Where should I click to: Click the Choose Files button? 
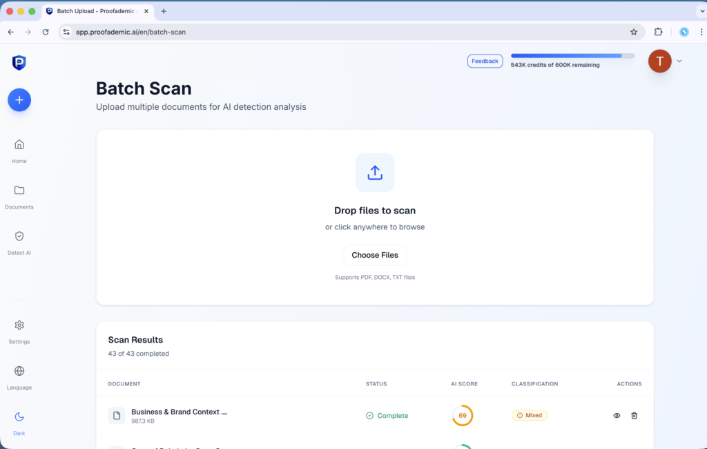tap(375, 255)
